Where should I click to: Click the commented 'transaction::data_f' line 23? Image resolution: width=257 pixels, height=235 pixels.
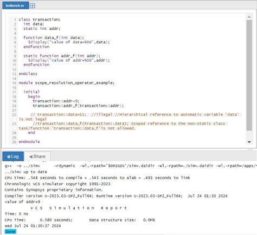point(123,126)
